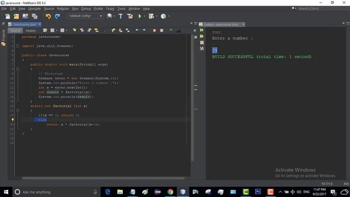Image resolution: width=350 pixels, height=197 pixels.
Task: Switch to the Javacourse.java editor tab
Action: [24, 24]
